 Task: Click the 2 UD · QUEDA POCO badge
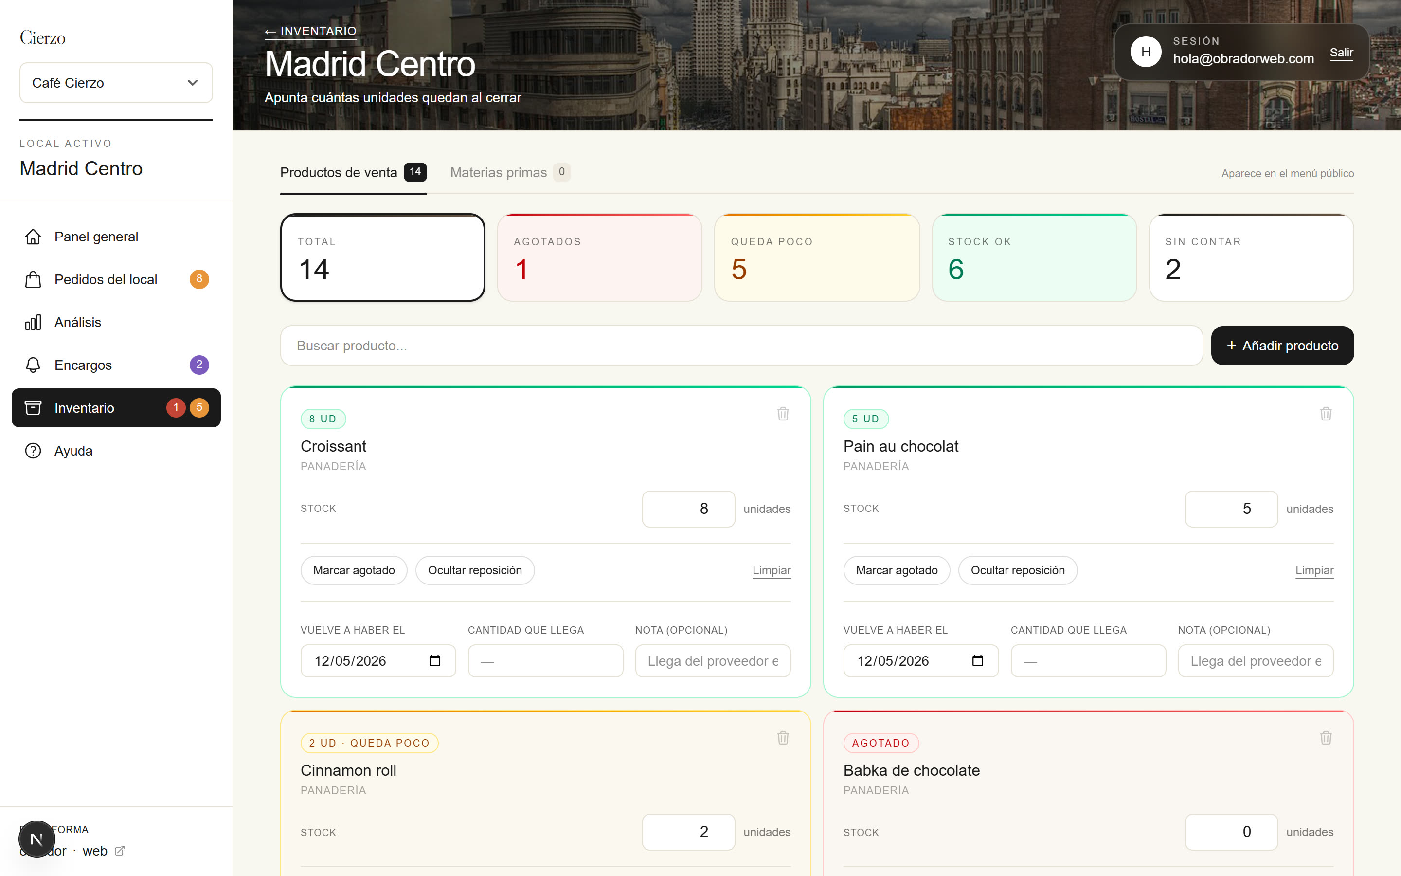369,743
